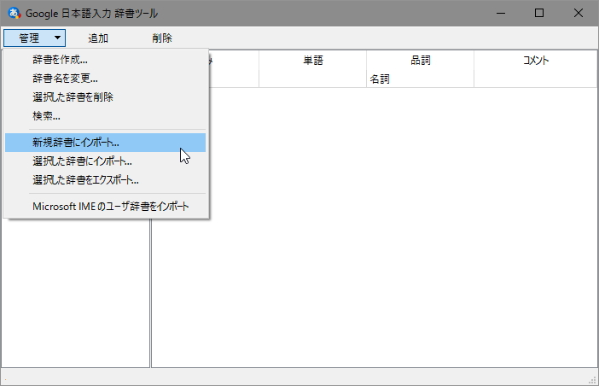This screenshot has width=599, height=386.
Task: Select 辞書名を変更... menu entry
Action: (x=106, y=79)
